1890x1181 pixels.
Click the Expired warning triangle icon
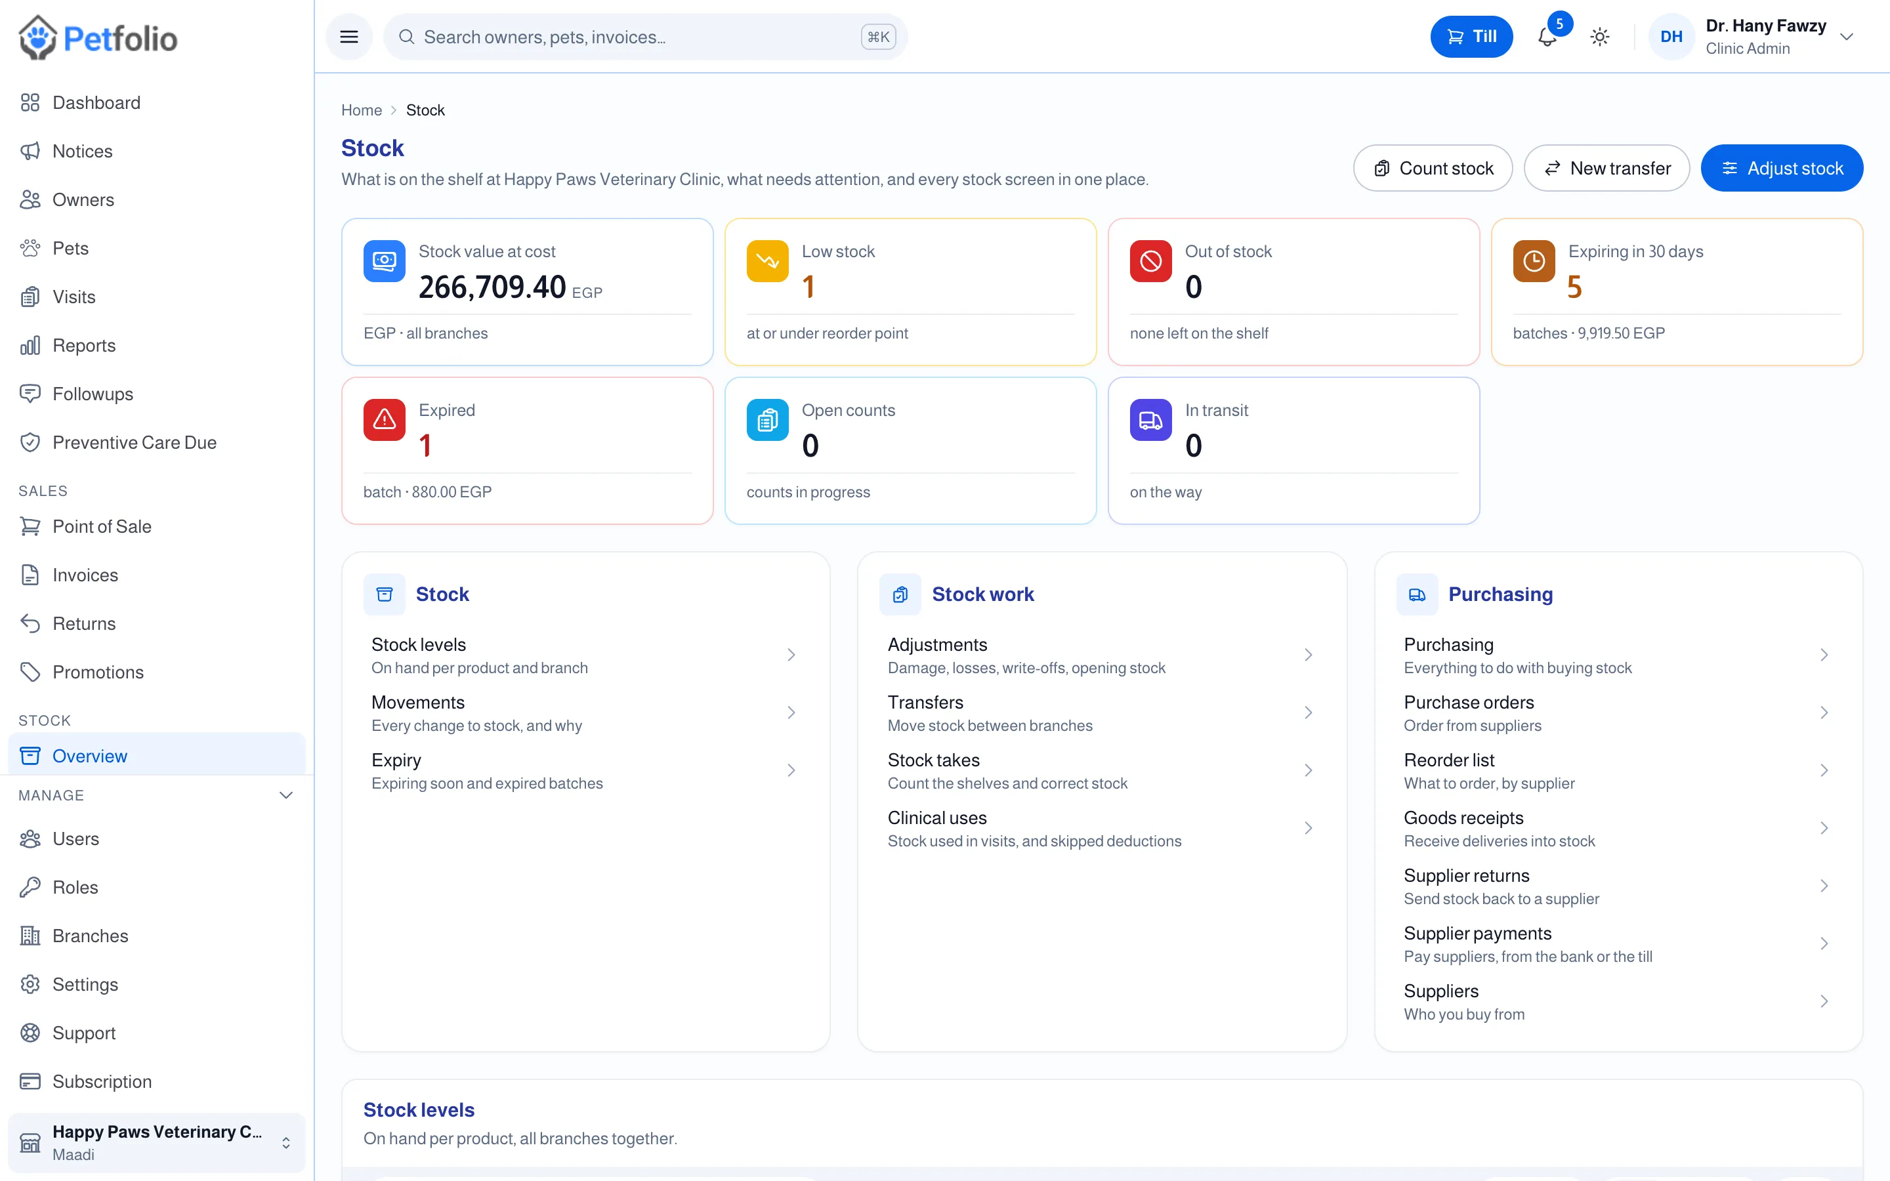tap(385, 419)
